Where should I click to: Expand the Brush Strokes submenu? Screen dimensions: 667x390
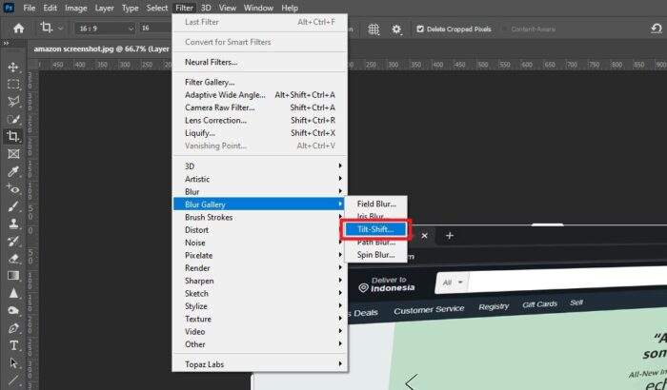point(260,217)
